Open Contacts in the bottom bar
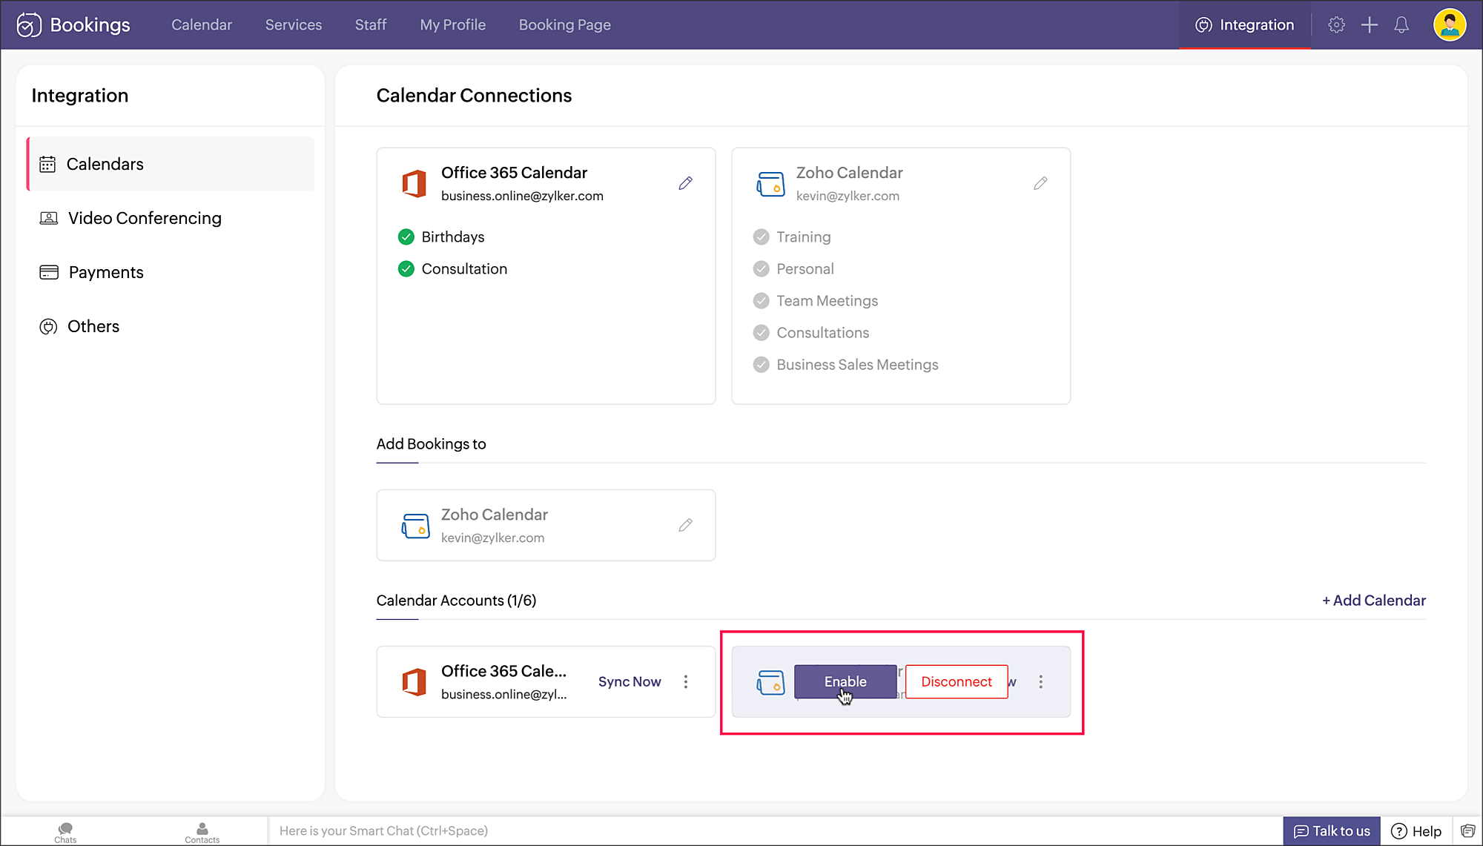The width and height of the screenshot is (1483, 846). 202,833
